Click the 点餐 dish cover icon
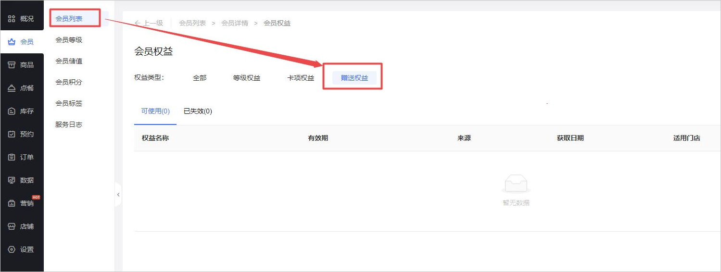The height and width of the screenshot is (272, 721). 12,88
